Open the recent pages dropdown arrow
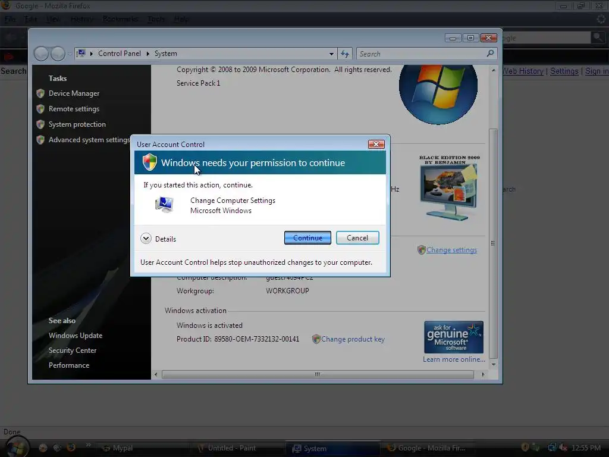The width and height of the screenshot is (609, 457). pyautogui.click(x=69, y=54)
